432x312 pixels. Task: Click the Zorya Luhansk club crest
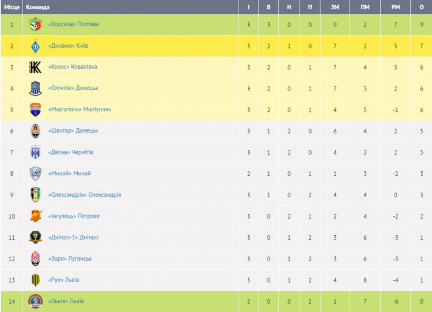pyautogui.click(x=35, y=259)
